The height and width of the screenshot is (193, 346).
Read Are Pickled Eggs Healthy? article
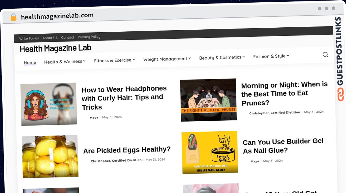127,150
